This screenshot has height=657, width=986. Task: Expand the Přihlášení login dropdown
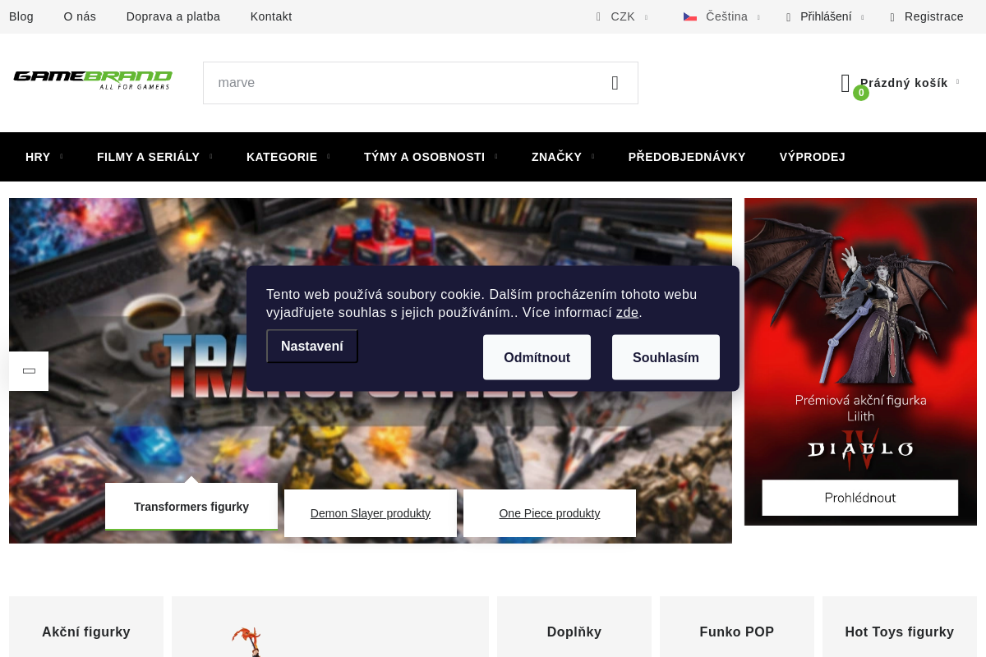point(825,16)
